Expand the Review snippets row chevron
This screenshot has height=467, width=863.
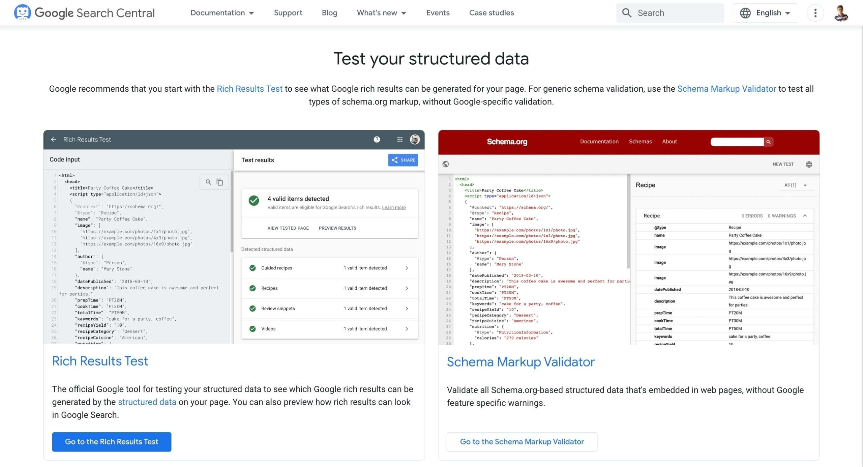407,308
